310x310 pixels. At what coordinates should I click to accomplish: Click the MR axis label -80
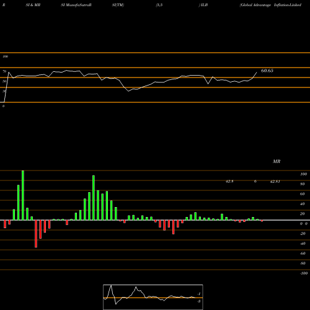(x=303, y=263)
